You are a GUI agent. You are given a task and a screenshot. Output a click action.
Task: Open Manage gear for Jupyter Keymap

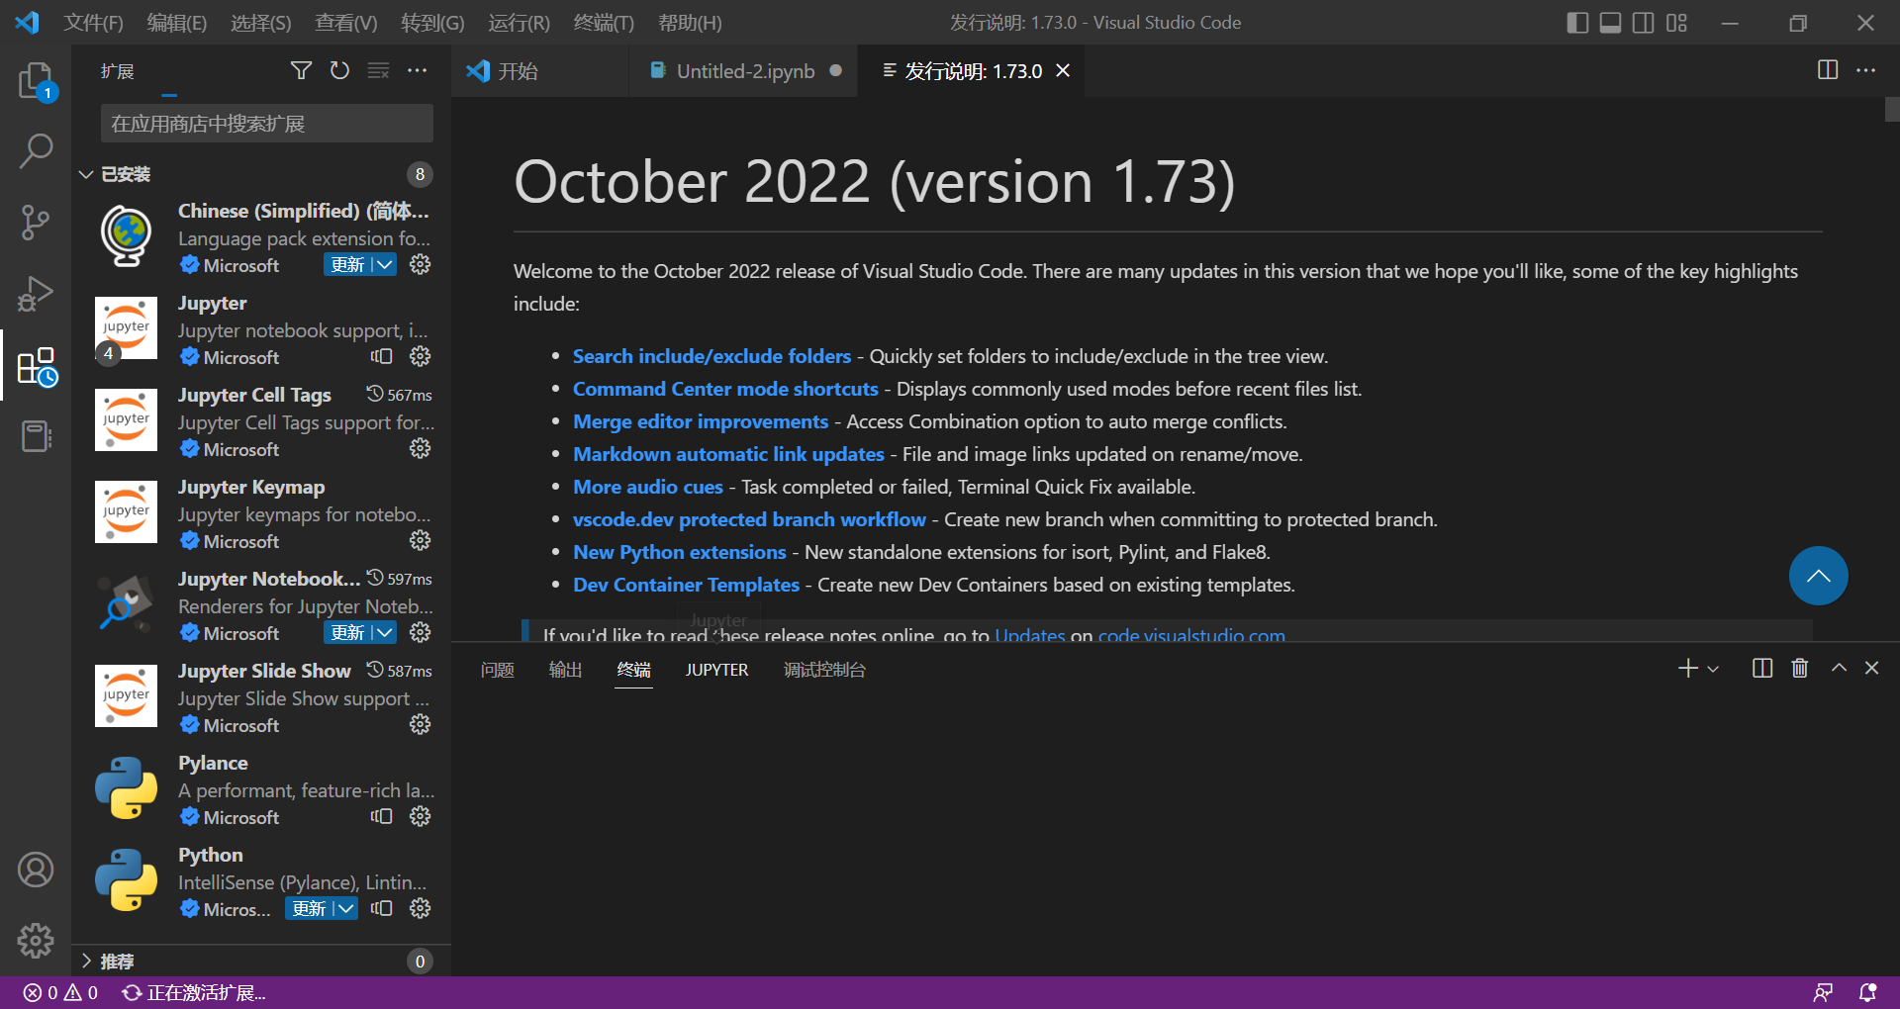(421, 541)
